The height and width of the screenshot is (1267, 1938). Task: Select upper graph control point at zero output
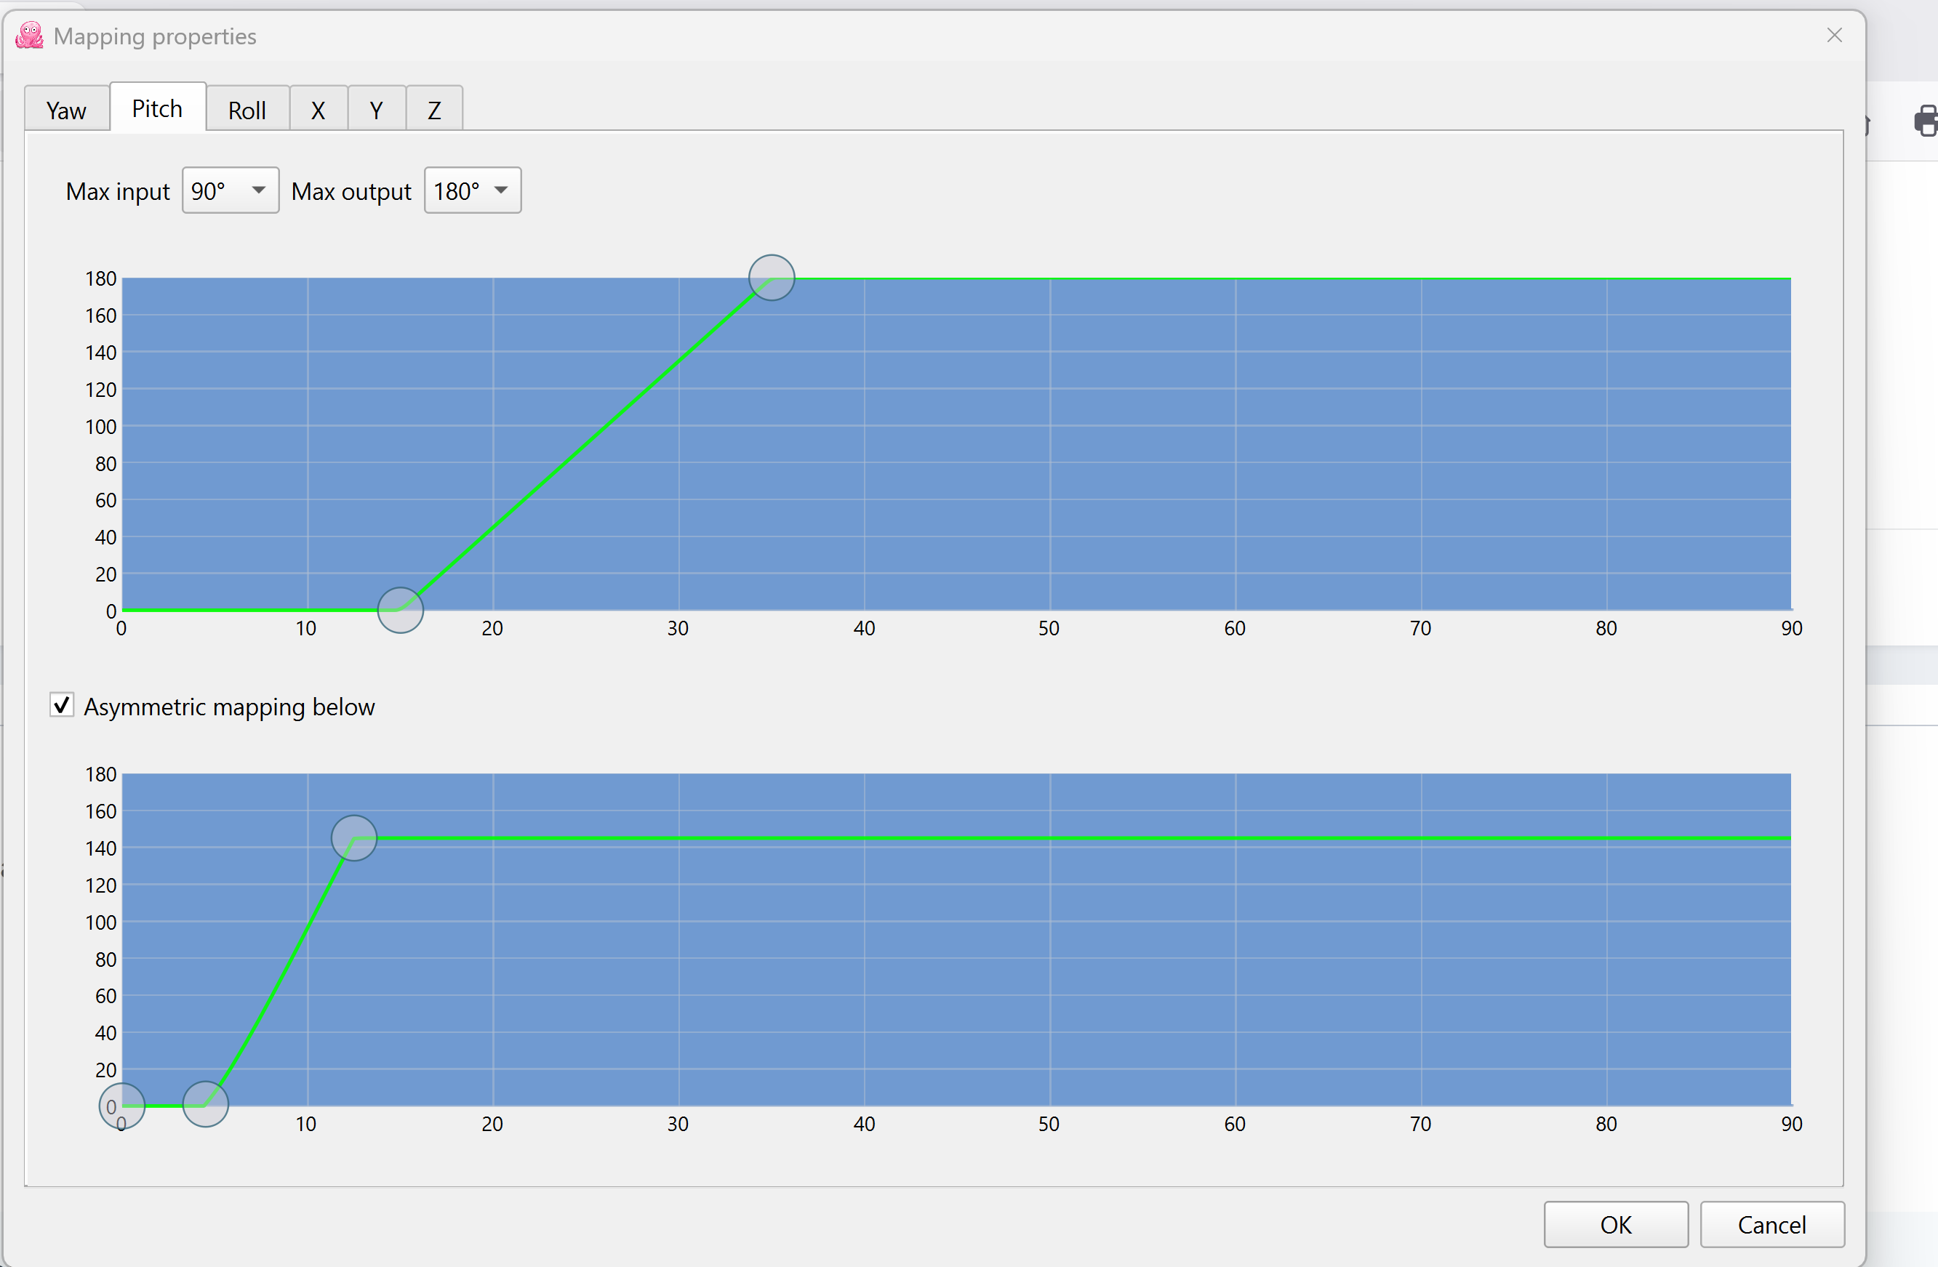pos(401,611)
